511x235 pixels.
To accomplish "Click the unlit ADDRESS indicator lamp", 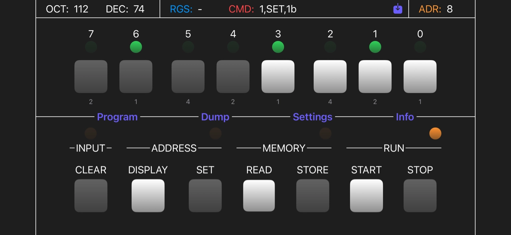I will (x=216, y=133).
